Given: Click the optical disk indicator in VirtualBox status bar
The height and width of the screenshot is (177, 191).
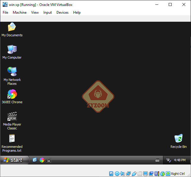Looking at the screenshot, I should coord(117,174).
